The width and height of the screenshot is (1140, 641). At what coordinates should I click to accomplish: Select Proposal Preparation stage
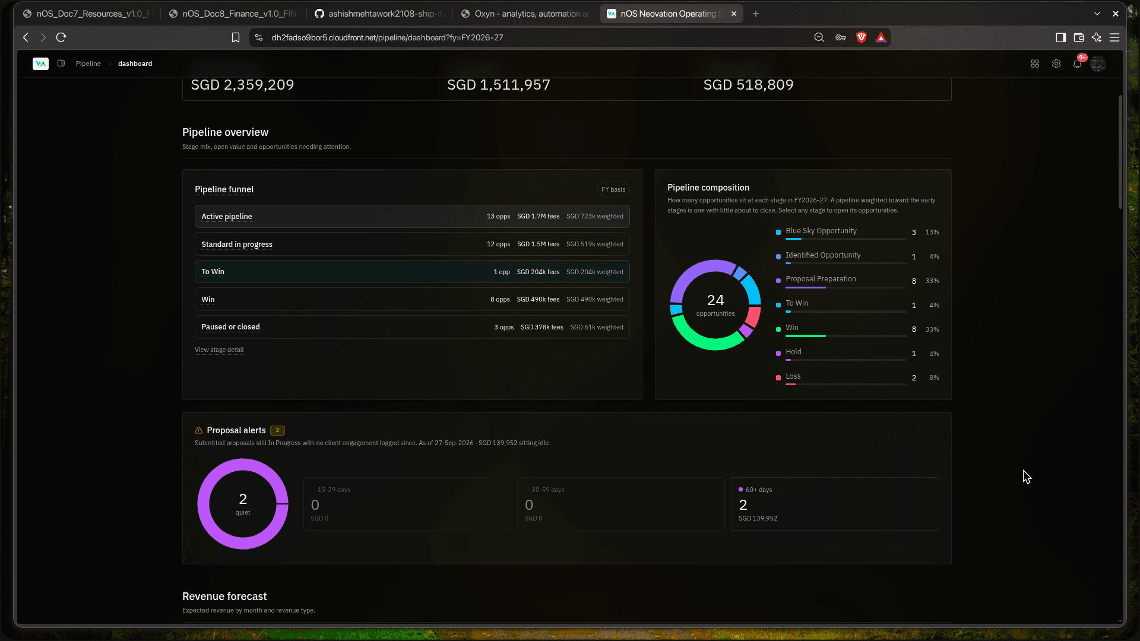857,281
